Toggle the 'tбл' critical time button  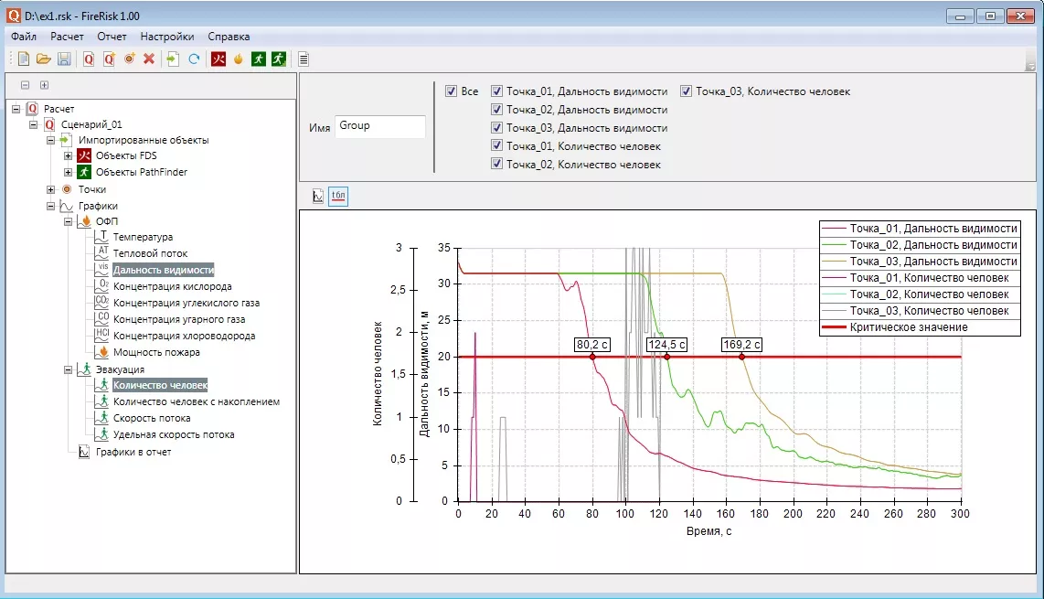click(x=338, y=195)
